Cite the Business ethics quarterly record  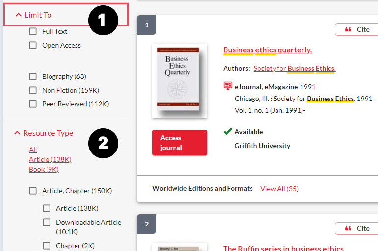tap(357, 29)
